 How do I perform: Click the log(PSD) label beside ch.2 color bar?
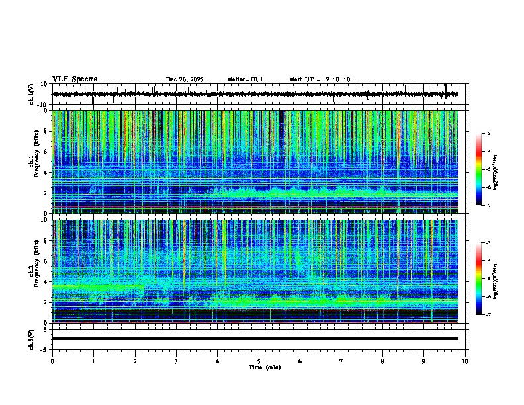coord(495,282)
